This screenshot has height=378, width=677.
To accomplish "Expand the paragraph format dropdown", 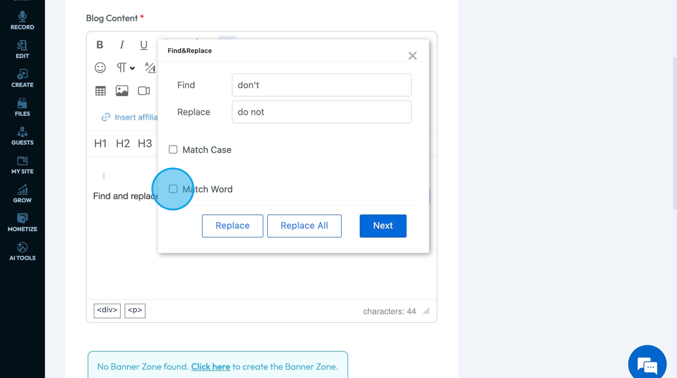I will click(x=126, y=68).
